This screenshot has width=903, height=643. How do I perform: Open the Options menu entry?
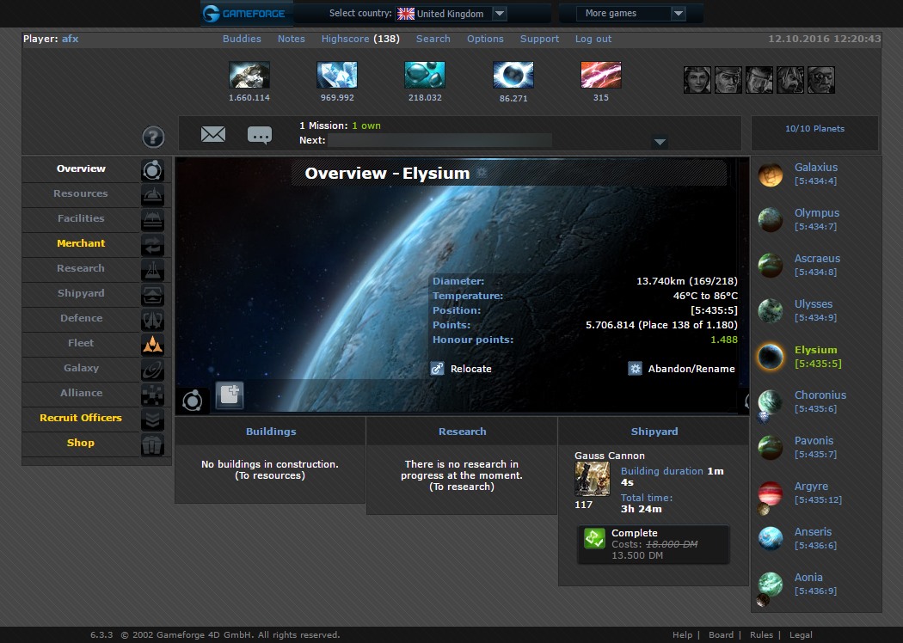click(485, 39)
